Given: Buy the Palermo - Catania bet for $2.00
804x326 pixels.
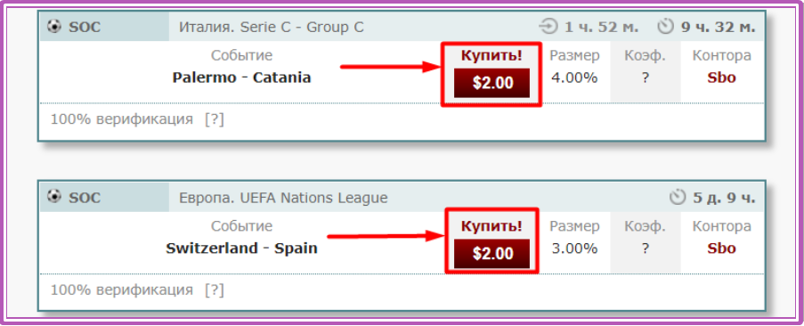Looking at the screenshot, I should coord(491,83).
